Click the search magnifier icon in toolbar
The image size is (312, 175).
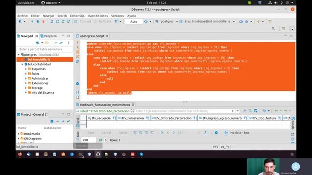coord(273,29)
